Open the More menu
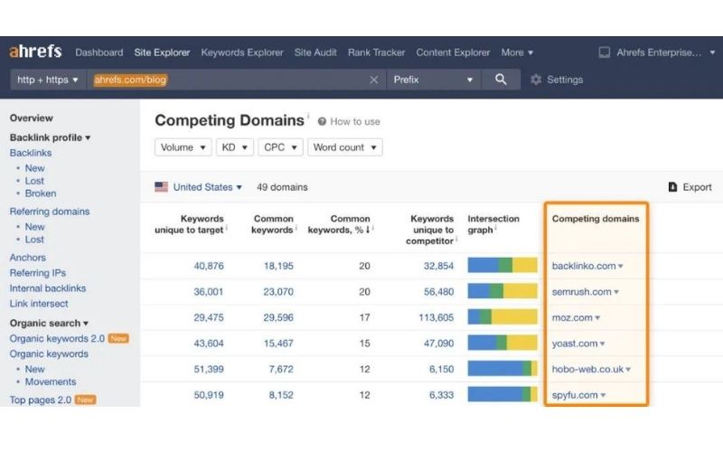723x452 pixels. [x=517, y=52]
